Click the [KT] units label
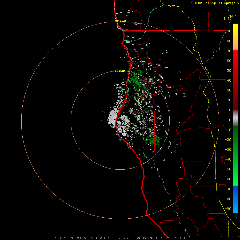 [228, 18]
